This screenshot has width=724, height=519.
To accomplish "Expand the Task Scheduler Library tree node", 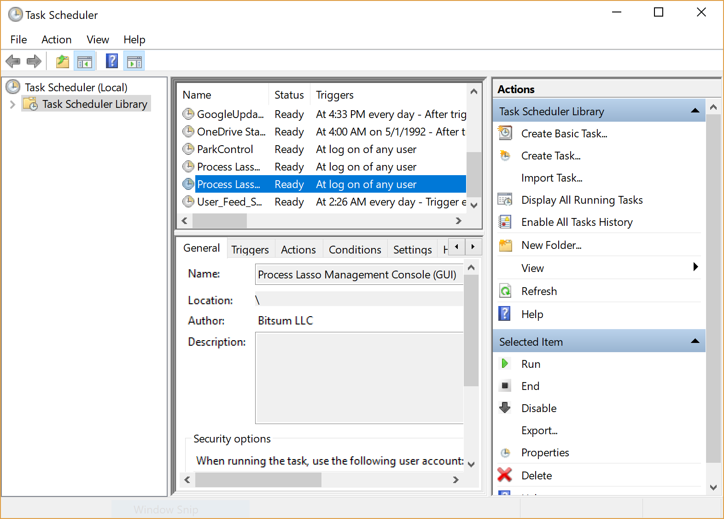I will point(12,105).
